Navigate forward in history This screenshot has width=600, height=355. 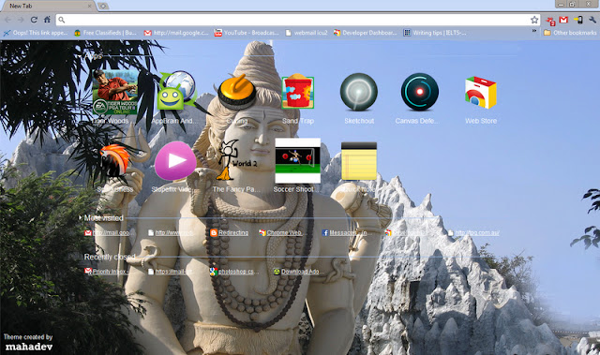tap(21, 20)
